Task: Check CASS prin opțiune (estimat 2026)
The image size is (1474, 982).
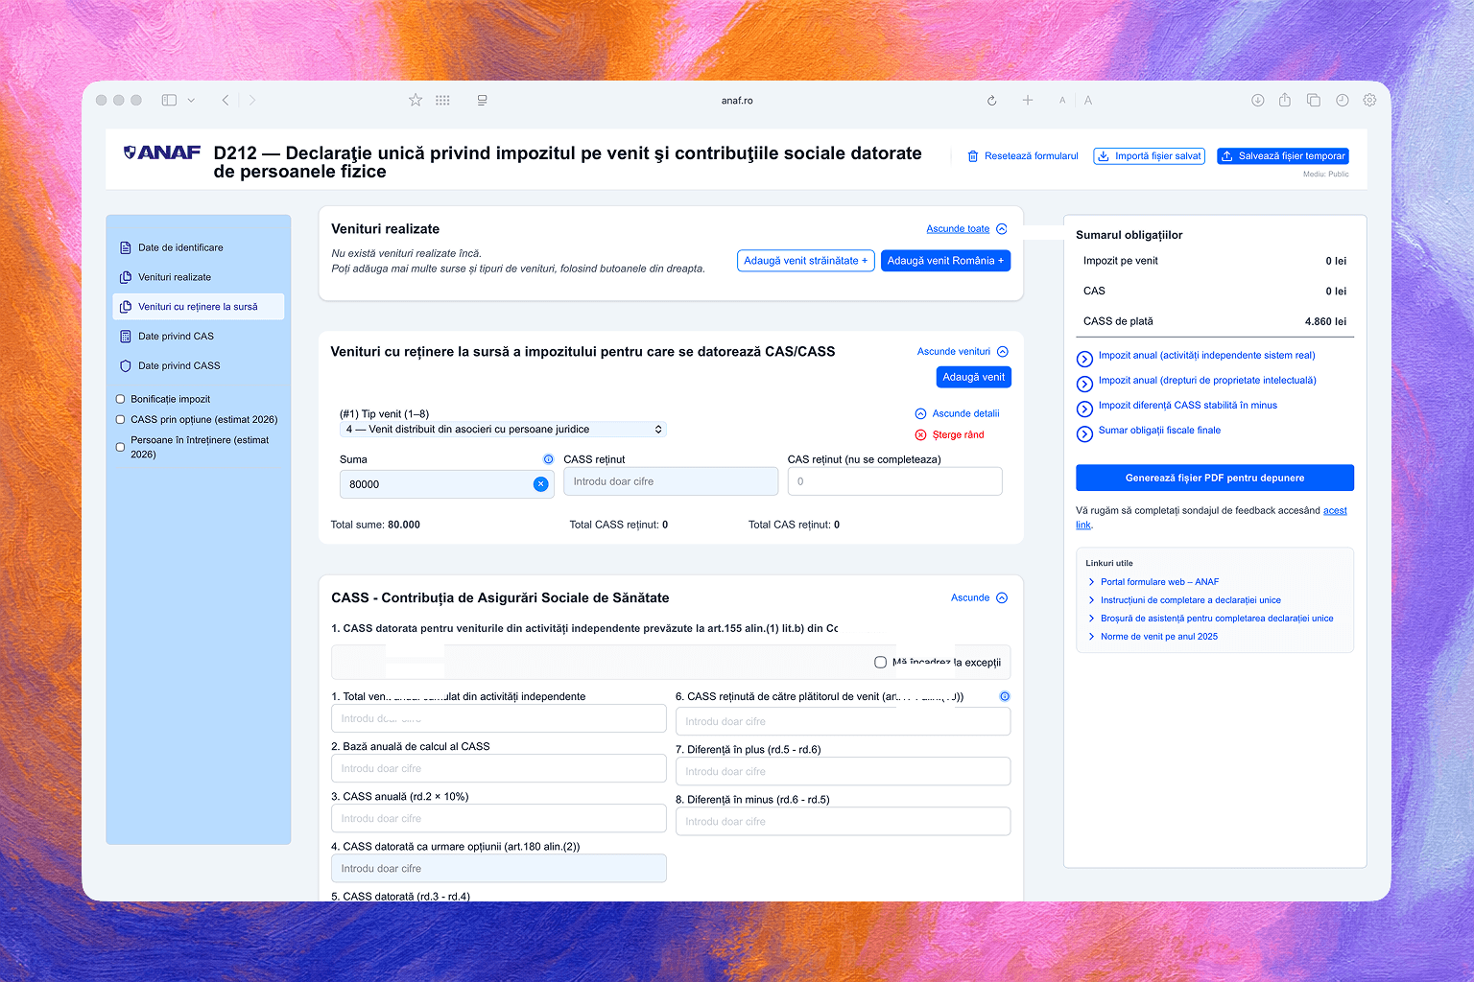Action: 119,419
